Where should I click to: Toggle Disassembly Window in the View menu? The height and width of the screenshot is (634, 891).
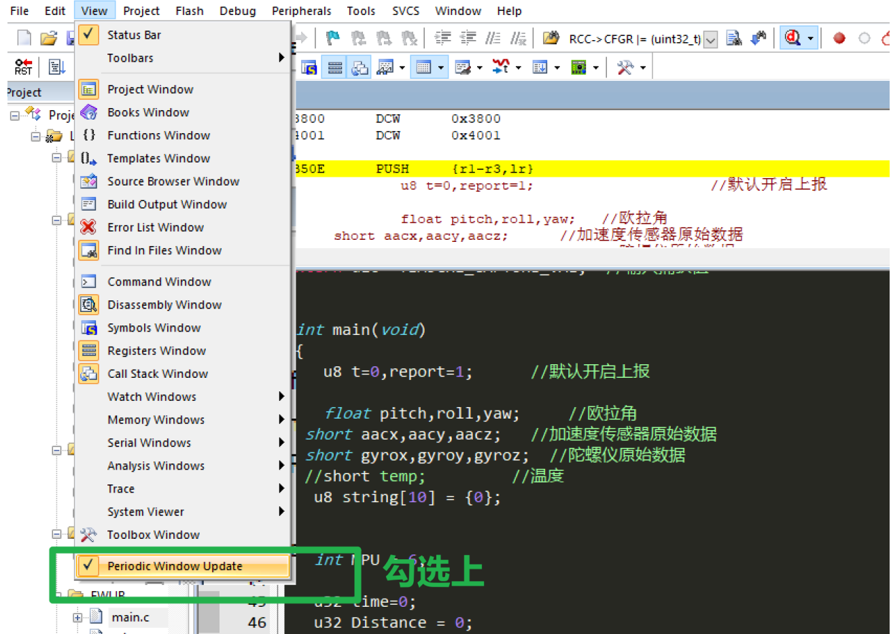coord(184,304)
